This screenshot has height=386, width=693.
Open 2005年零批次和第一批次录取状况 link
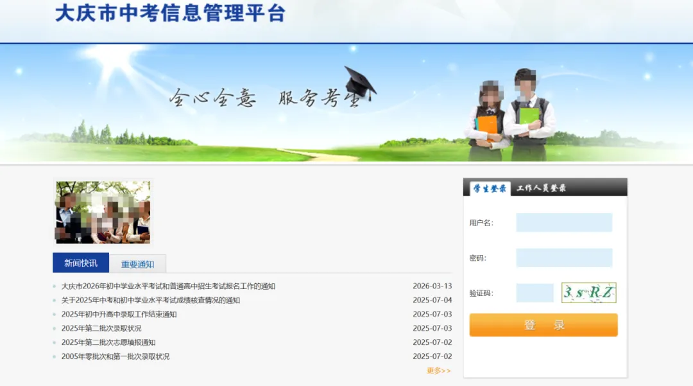(116, 356)
